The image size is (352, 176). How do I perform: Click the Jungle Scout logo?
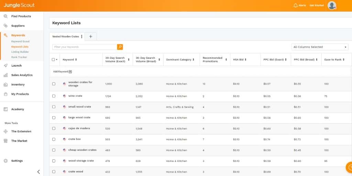click(19, 5)
